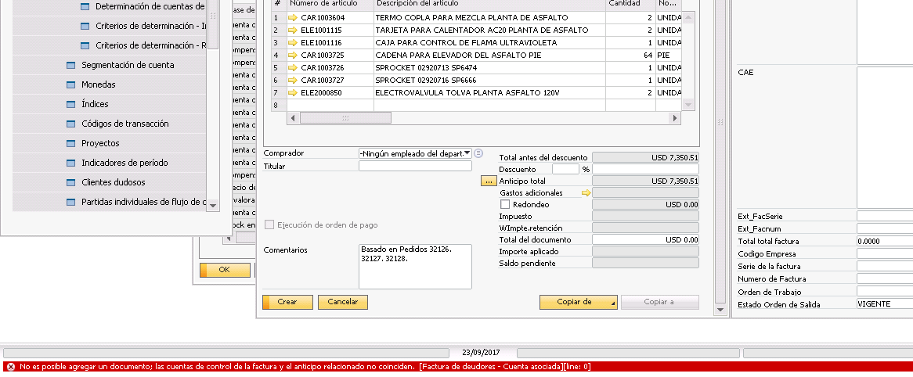This screenshot has width=913, height=377.
Task: Click icon beside Clientes dudosos
Action: click(71, 183)
